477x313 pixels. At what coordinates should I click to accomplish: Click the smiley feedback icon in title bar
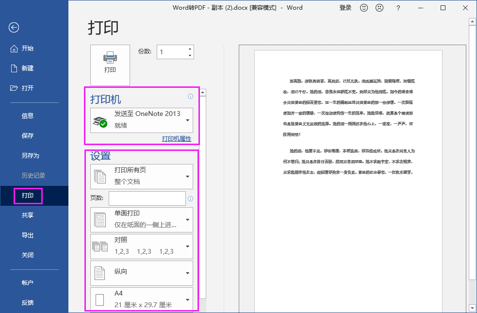tap(363, 8)
